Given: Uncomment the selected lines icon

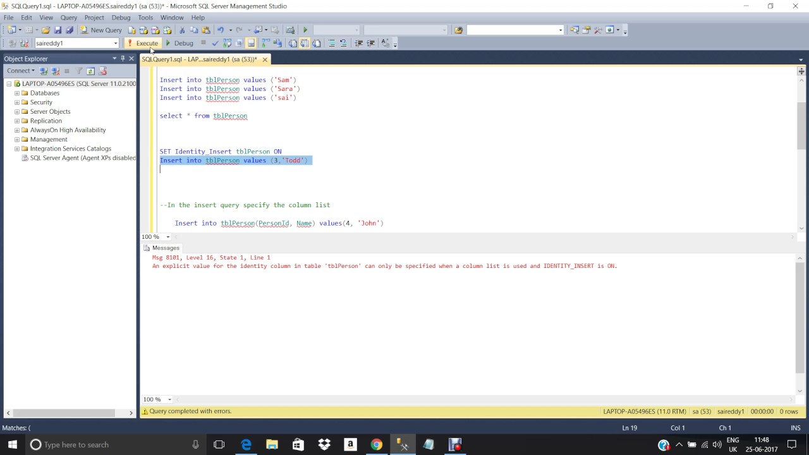Looking at the screenshot, I should [343, 43].
